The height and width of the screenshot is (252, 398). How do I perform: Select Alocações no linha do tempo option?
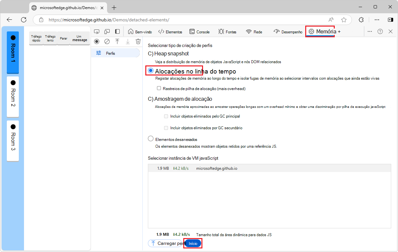point(151,71)
